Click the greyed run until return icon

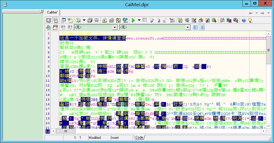165,20
